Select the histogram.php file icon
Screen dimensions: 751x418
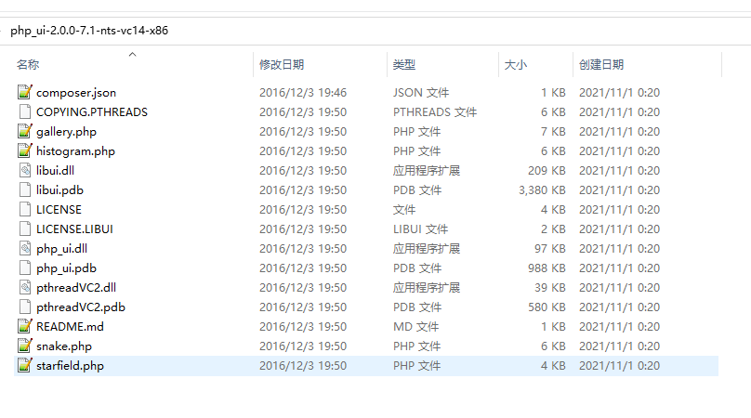pos(24,151)
